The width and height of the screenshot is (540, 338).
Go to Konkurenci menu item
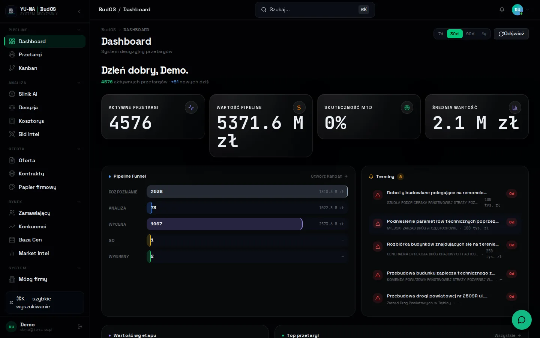pos(45,226)
